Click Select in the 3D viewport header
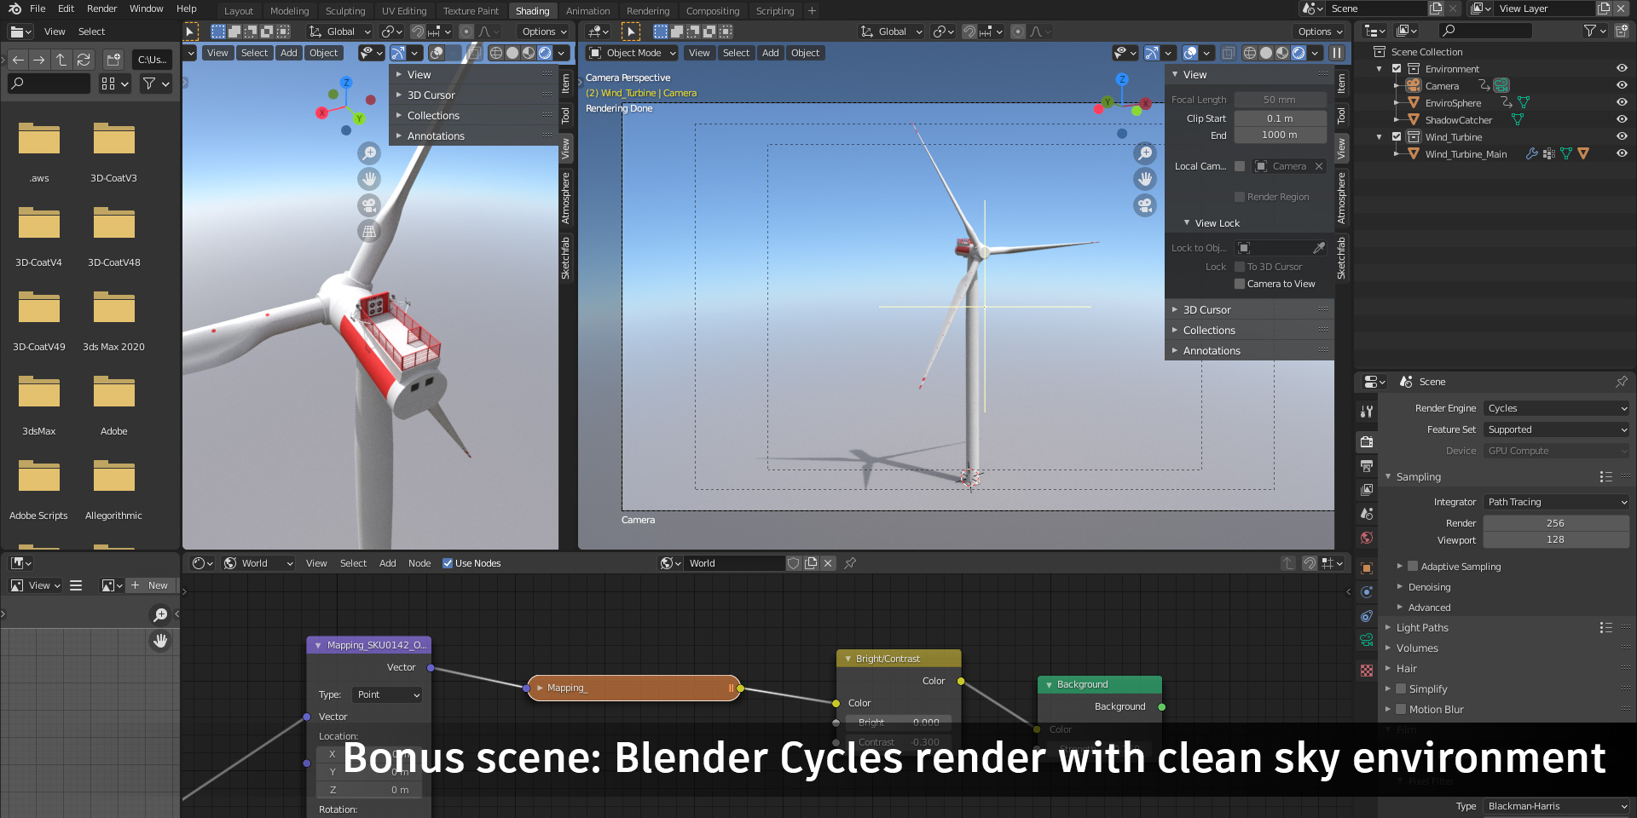 (254, 52)
